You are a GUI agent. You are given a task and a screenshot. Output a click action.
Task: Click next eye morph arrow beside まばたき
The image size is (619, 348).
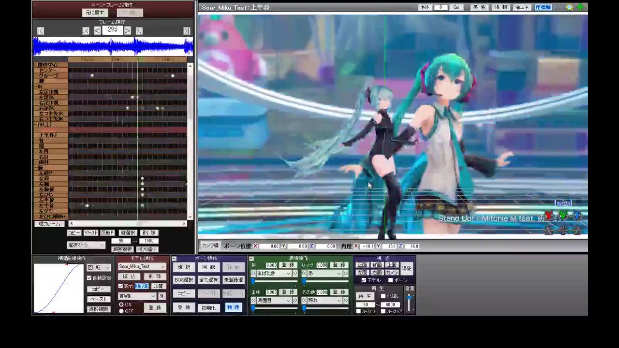pos(295,274)
